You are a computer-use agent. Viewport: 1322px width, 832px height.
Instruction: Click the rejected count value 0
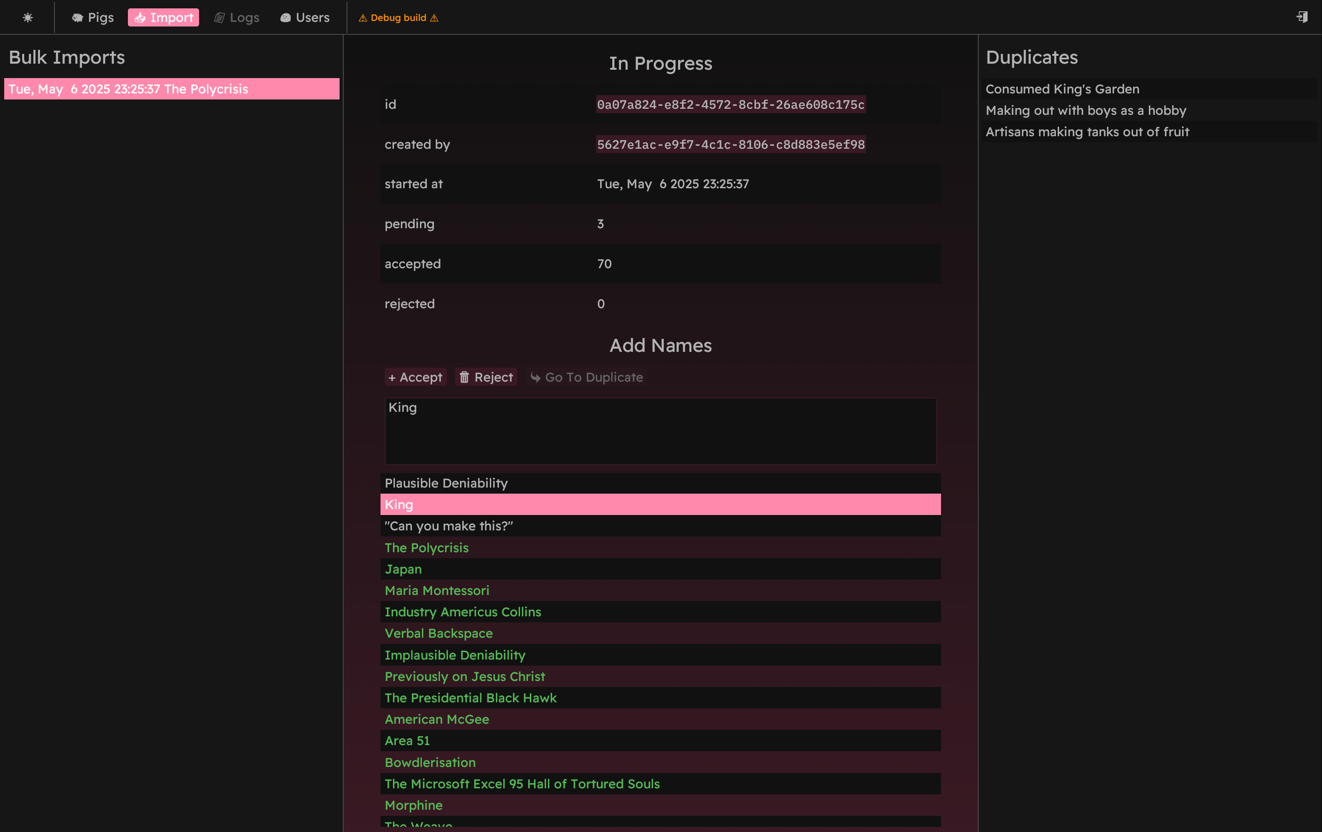(x=601, y=304)
